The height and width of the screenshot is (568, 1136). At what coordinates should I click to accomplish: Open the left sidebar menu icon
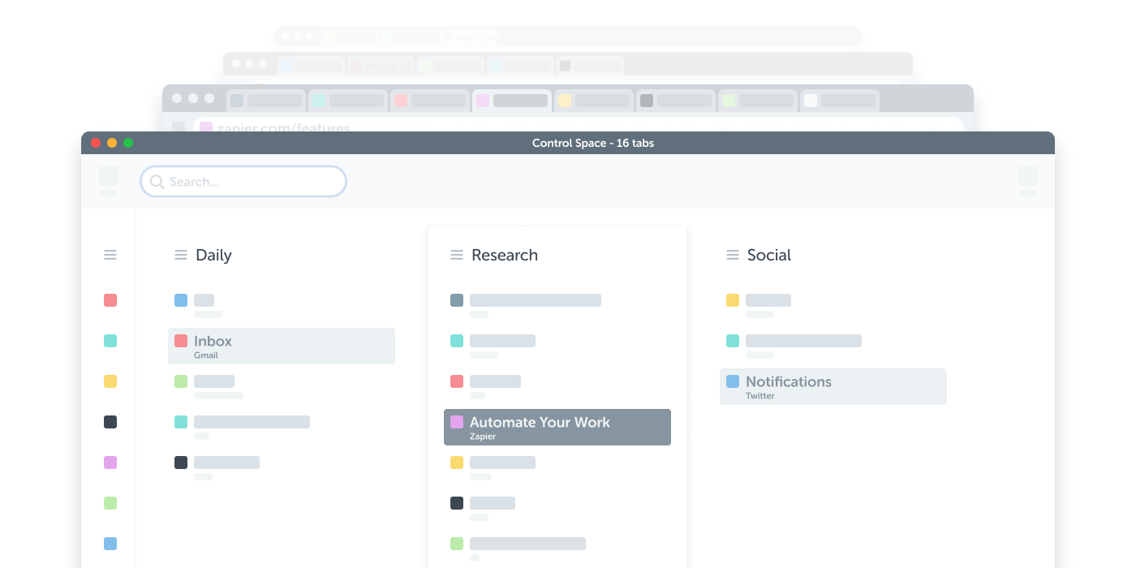110,255
